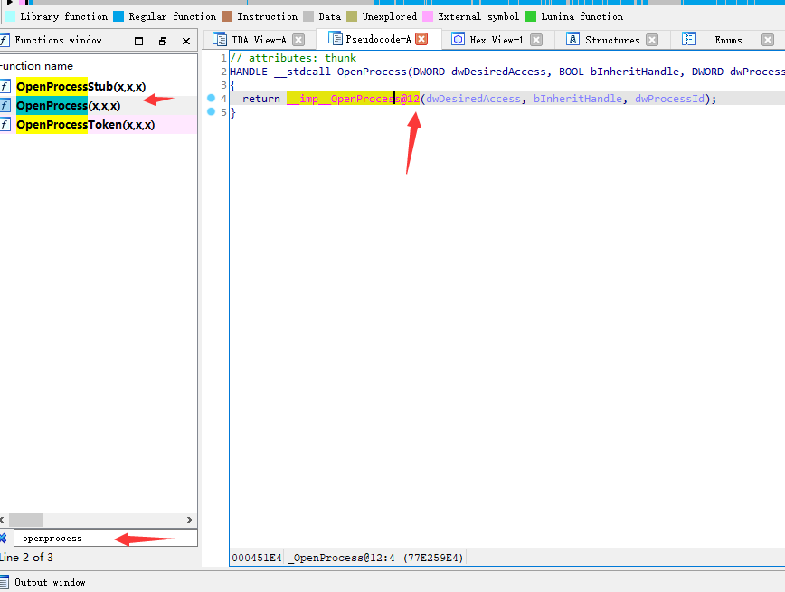Click the functions list horizontal scrollbar thumb
Screen dimensions: 785x592
(25, 520)
